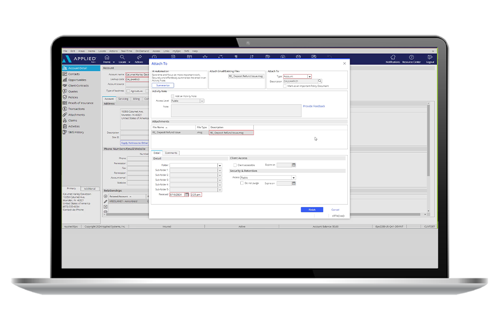Expand the Attach To Type dropdown
This screenshot has width=504, height=327.
pos(309,76)
